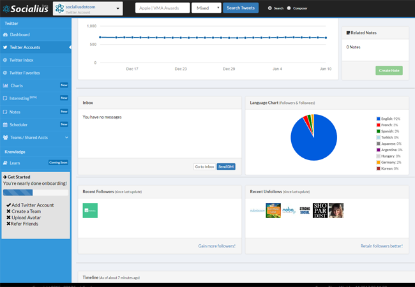Open the Mixed result type dropdown

(x=206, y=8)
